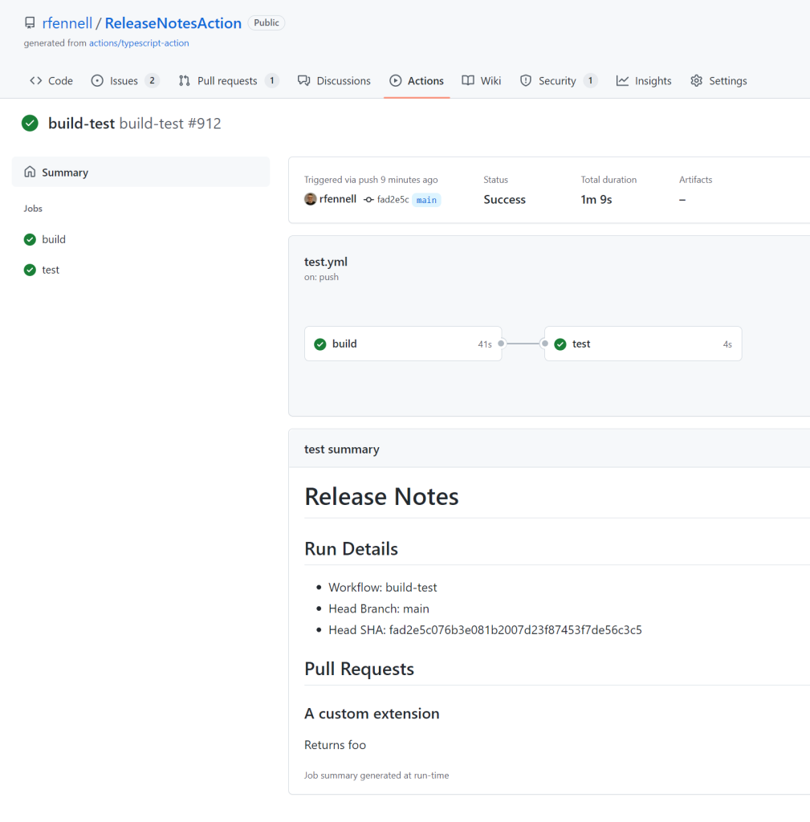
Task: Click the Code tab angle-brackets icon
Action: 35,81
